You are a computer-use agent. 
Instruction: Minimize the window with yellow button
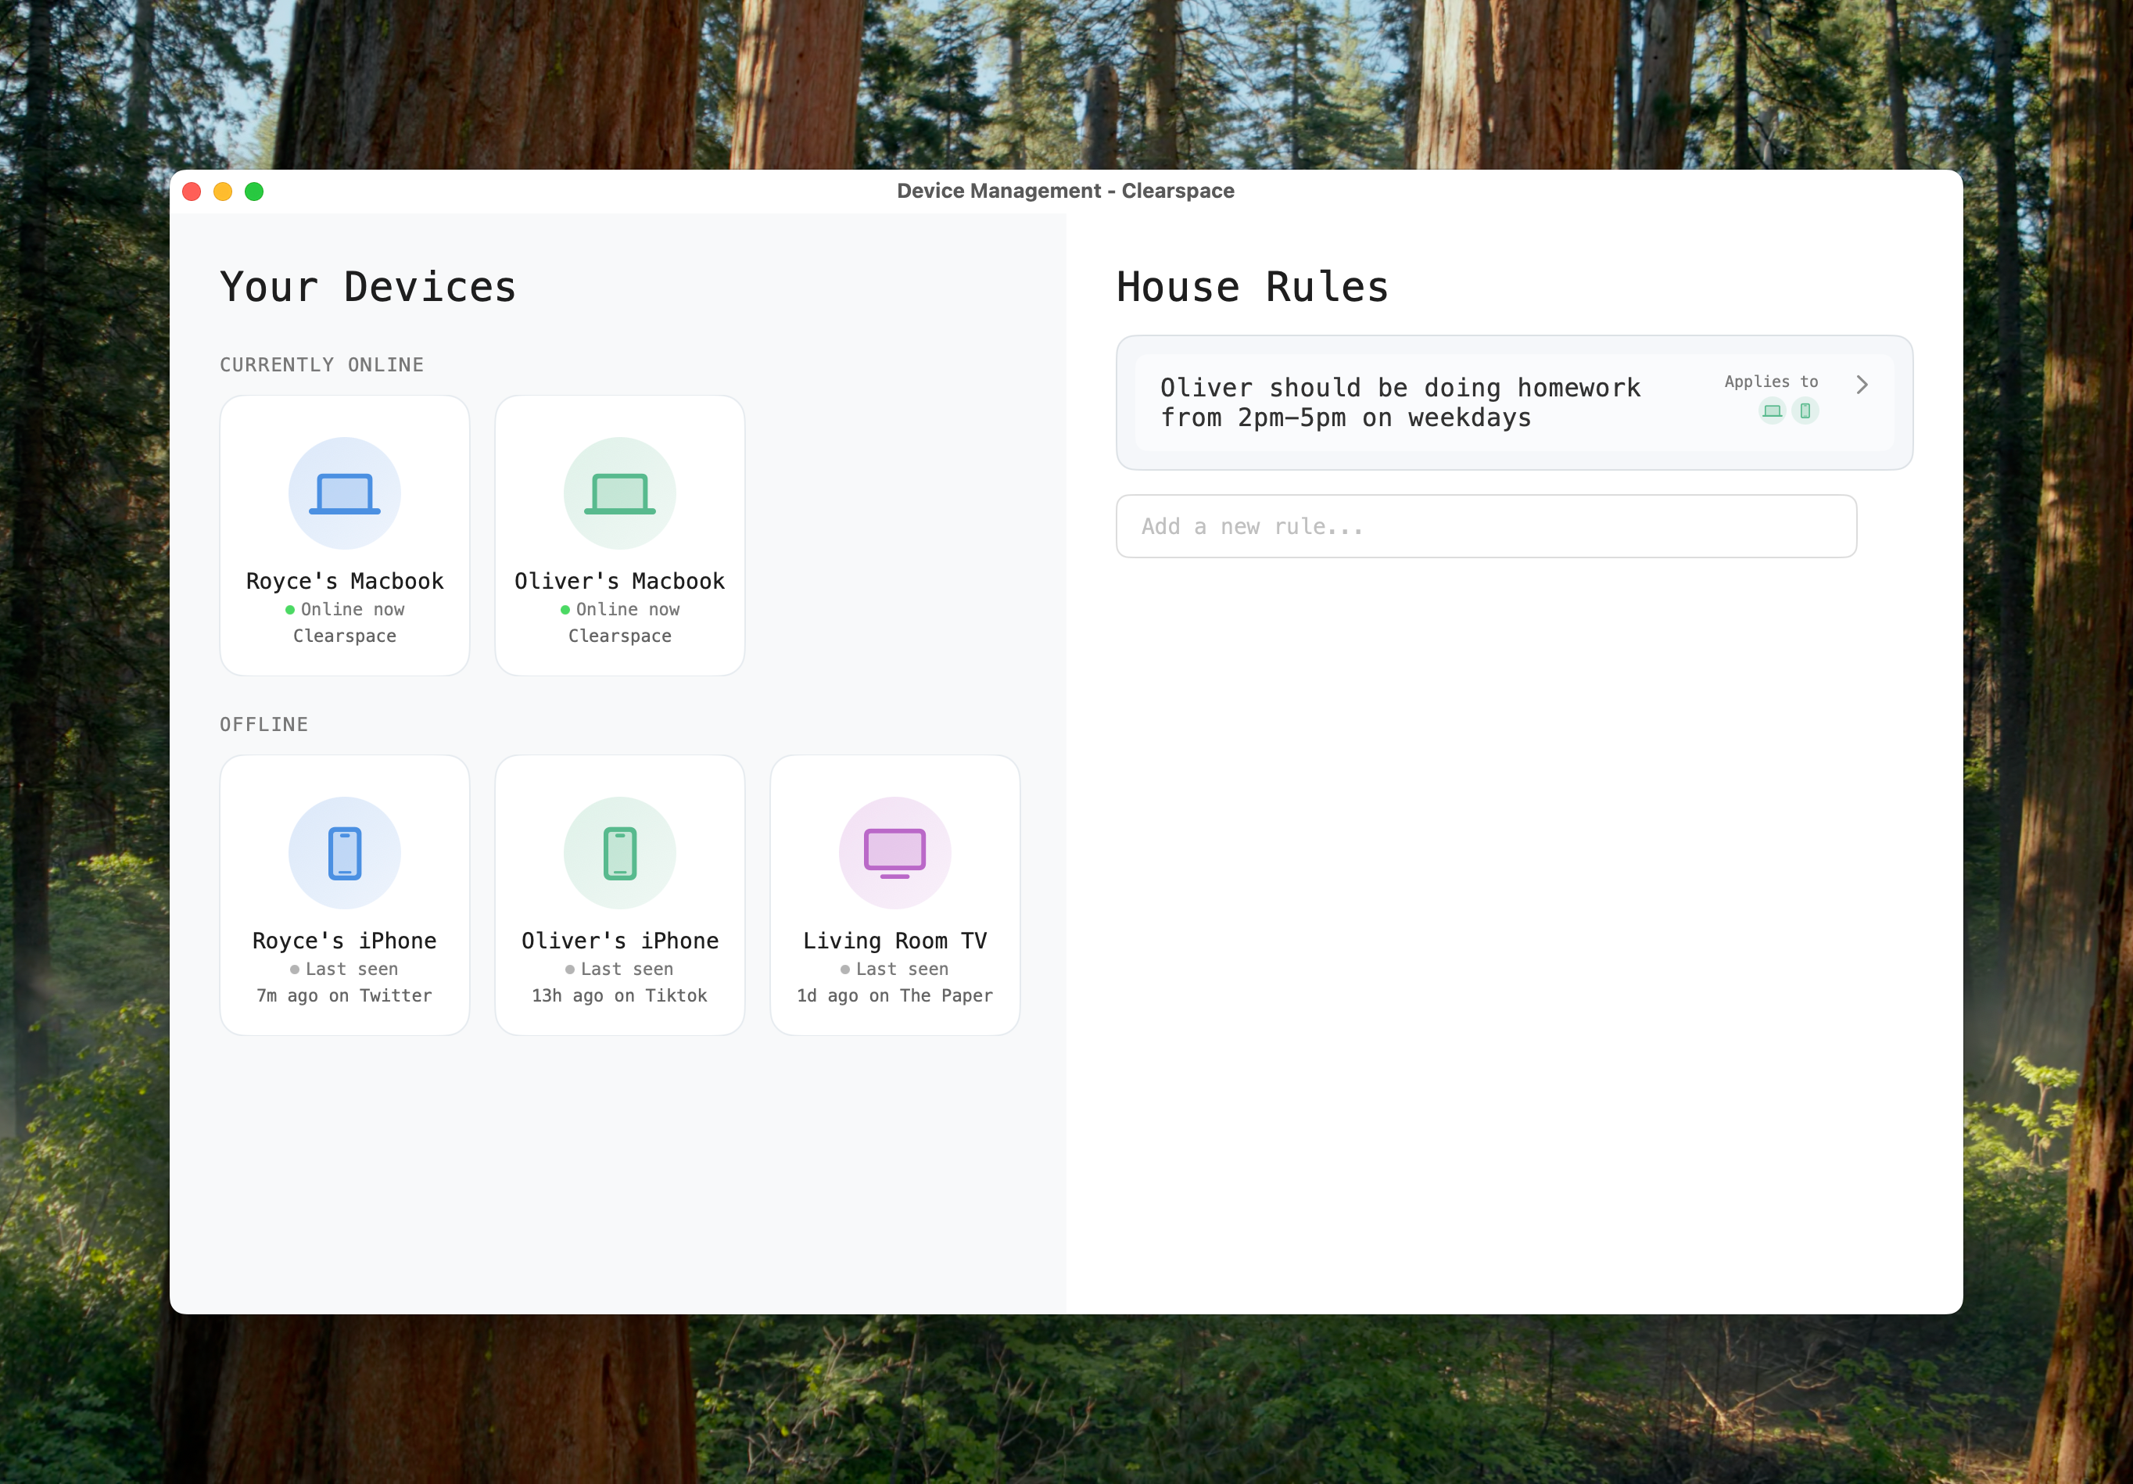click(x=223, y=192)
